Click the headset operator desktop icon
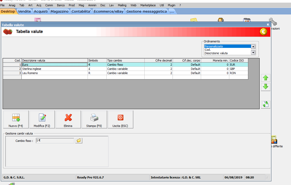Viewport: 291px width, 185px height. [221, 20]
